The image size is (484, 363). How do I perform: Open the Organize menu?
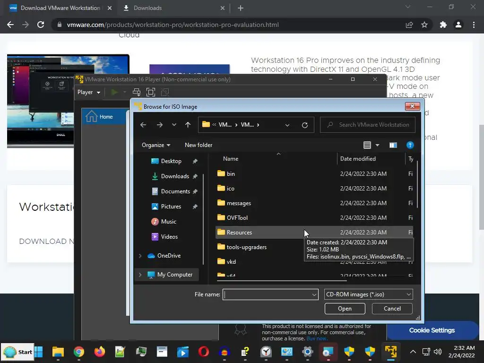(x=156, y=145)
